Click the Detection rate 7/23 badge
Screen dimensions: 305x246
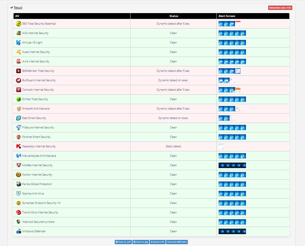point(280,8)
